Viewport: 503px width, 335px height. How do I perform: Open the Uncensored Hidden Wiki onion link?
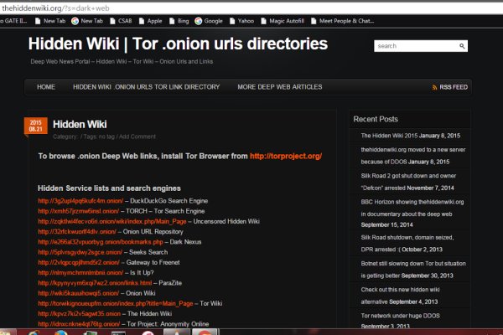[x=112, y=221]
